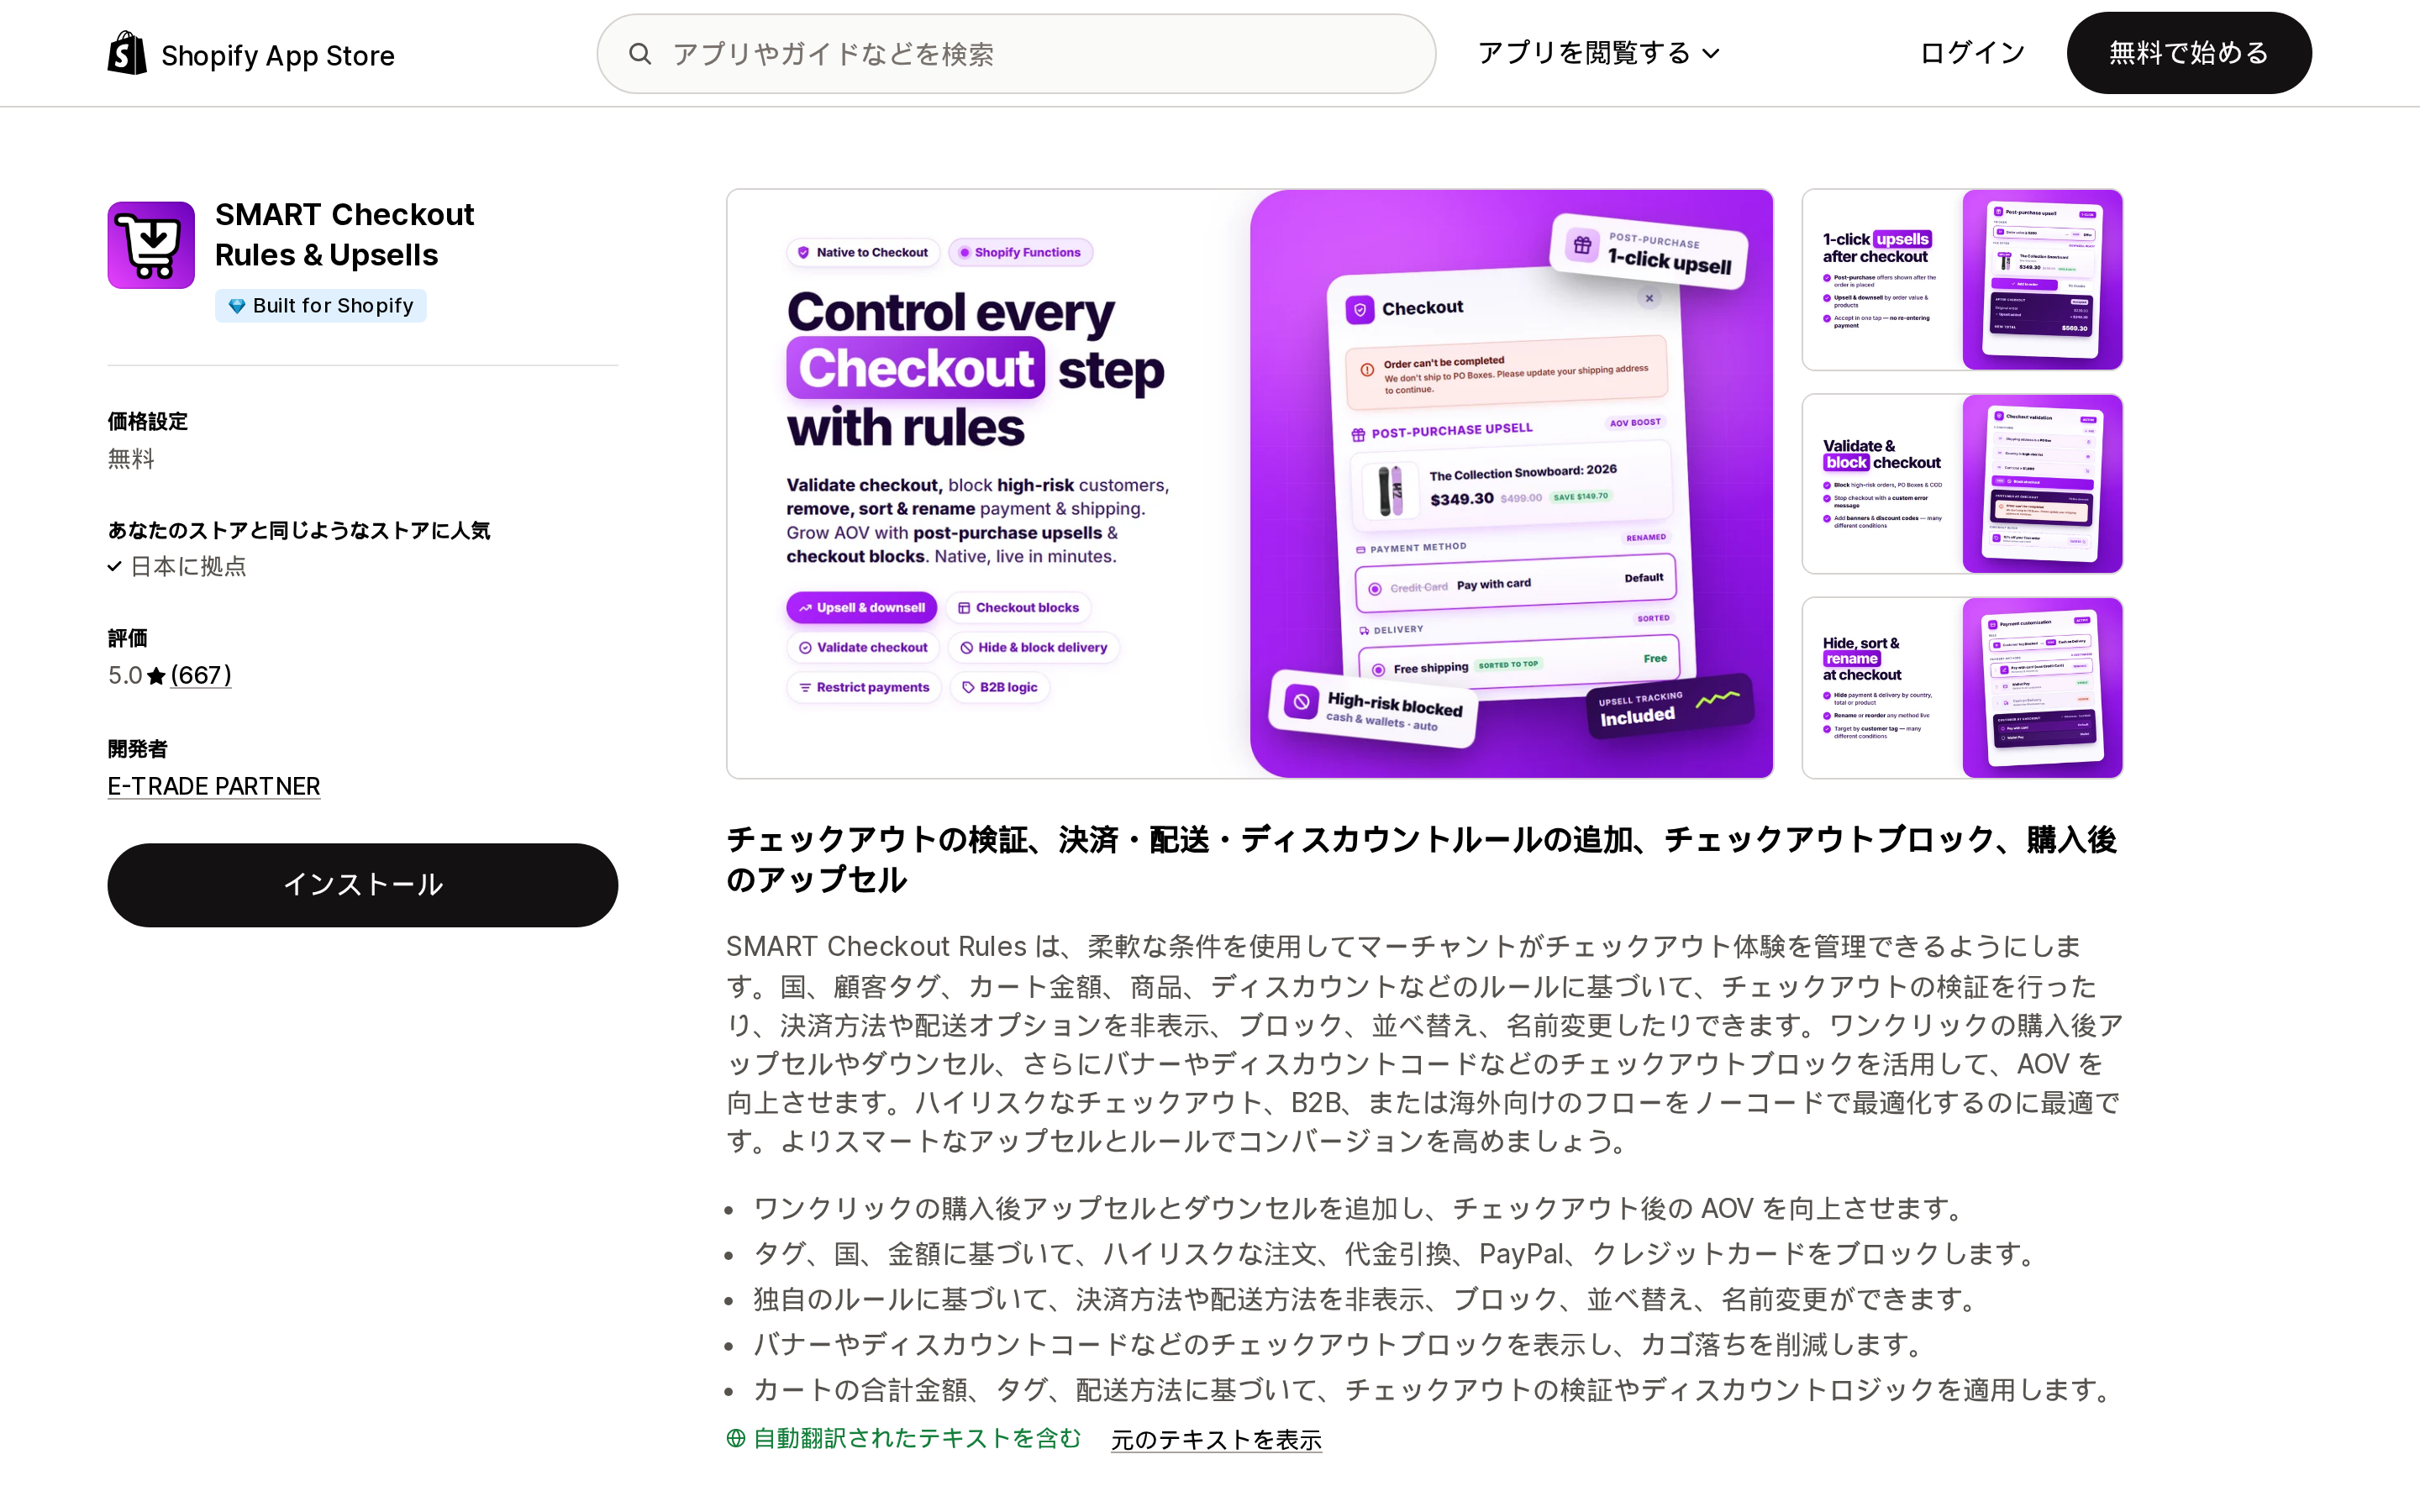The image size is (2420, 1512).
Task: Click 元のテキストを表示 link
Action: coord(1216,1439)
